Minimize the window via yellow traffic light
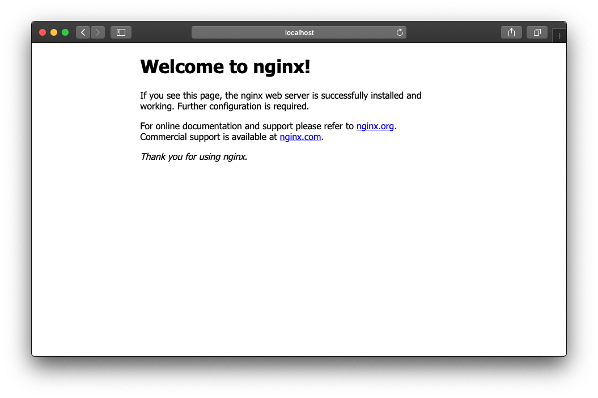The image size is (598, 398). [x=54, y=32]
